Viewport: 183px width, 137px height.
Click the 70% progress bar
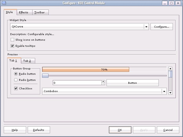(x=104, y=69)
